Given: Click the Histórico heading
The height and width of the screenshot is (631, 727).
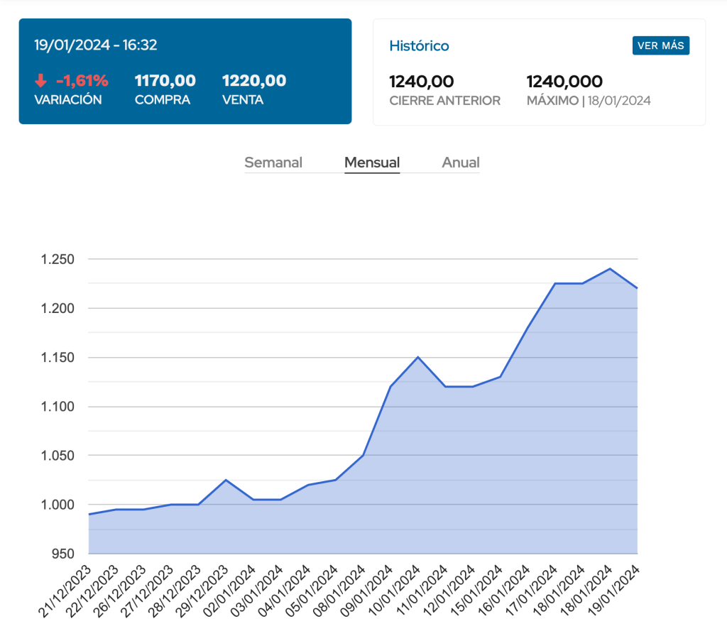Looking at the screenshot, I should (x=419, y=46).
